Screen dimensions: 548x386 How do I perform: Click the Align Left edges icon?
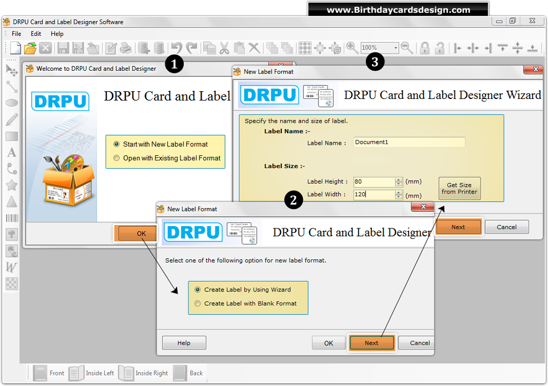pos(457,48)
